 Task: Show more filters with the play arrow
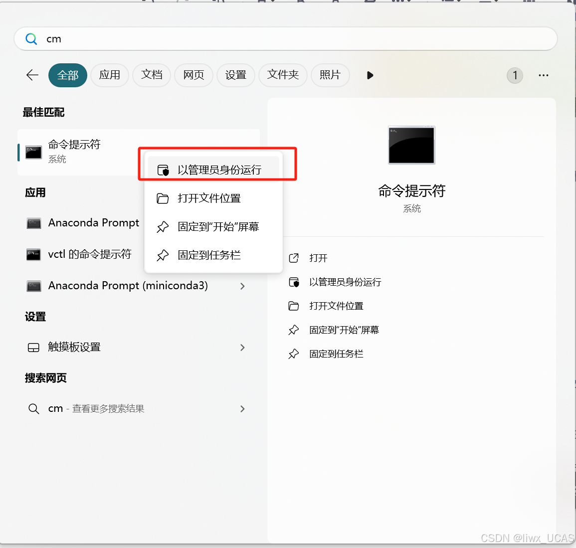pos(370,75)
